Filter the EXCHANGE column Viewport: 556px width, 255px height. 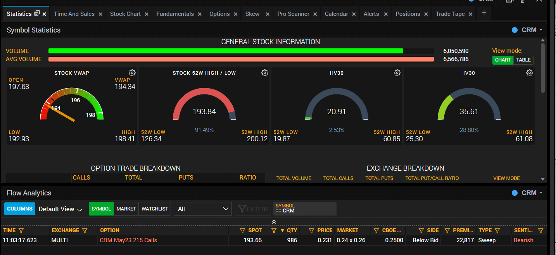click(85, 231)
